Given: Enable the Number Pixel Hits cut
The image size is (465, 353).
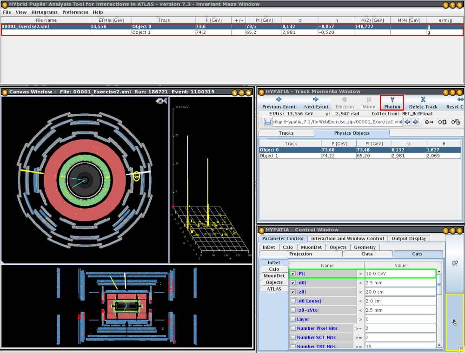Looking at the screenshot, I should point(293,328).
